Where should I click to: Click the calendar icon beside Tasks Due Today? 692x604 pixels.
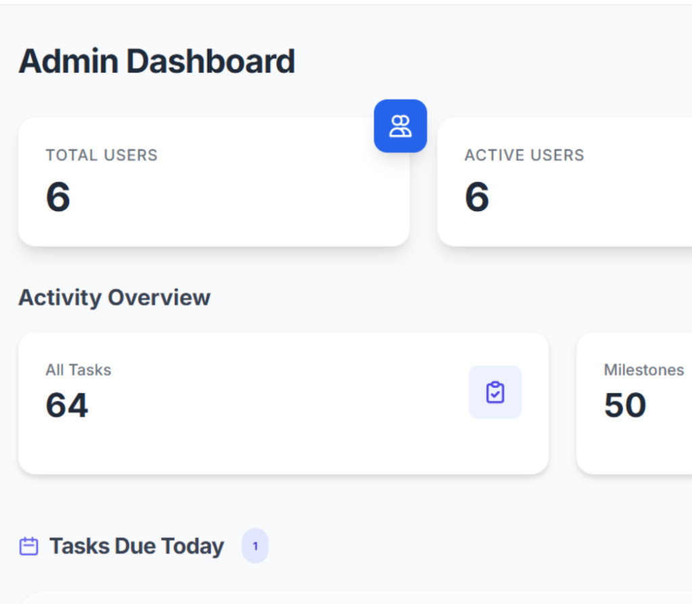[x=28, y=547]
